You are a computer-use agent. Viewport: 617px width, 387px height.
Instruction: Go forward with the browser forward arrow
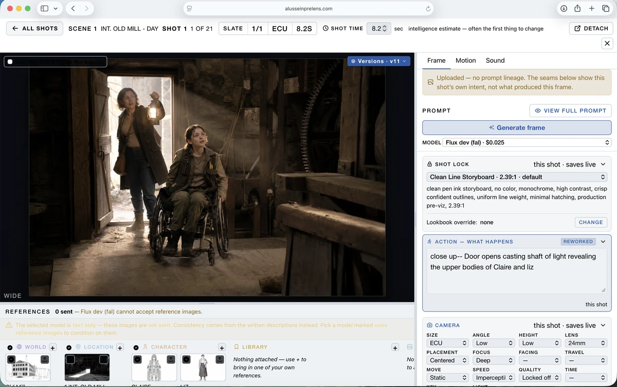click(x=87, y=8)
